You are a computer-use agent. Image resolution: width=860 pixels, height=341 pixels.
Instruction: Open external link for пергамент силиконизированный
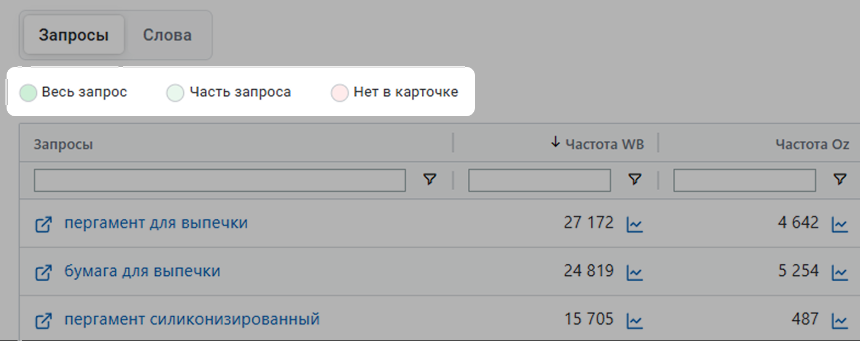coord(43,320)
